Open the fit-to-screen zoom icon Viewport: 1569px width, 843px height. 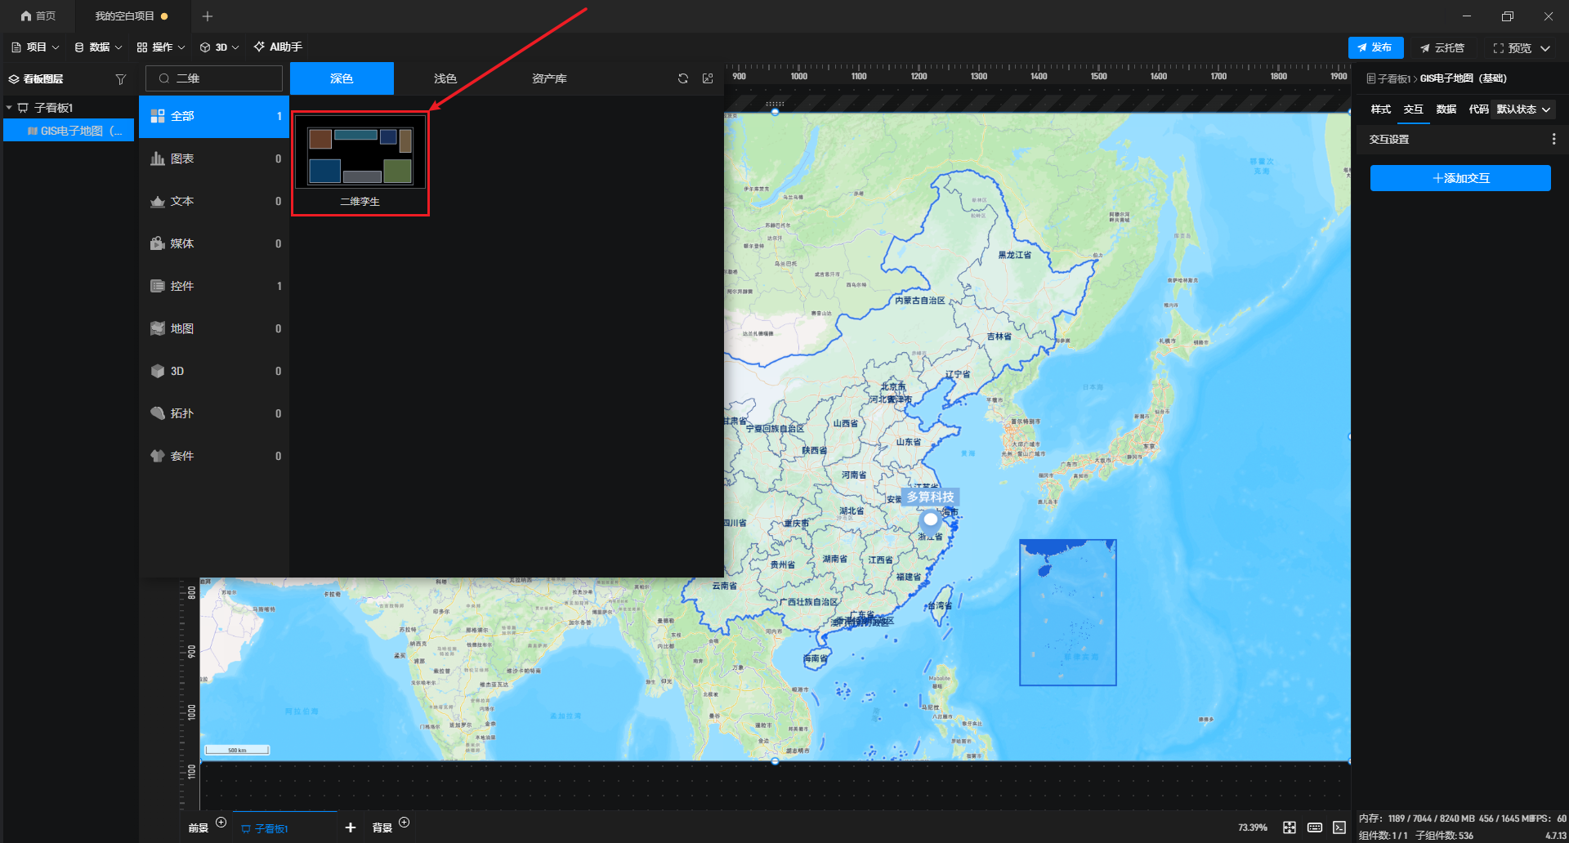[x=1290, y=827]
